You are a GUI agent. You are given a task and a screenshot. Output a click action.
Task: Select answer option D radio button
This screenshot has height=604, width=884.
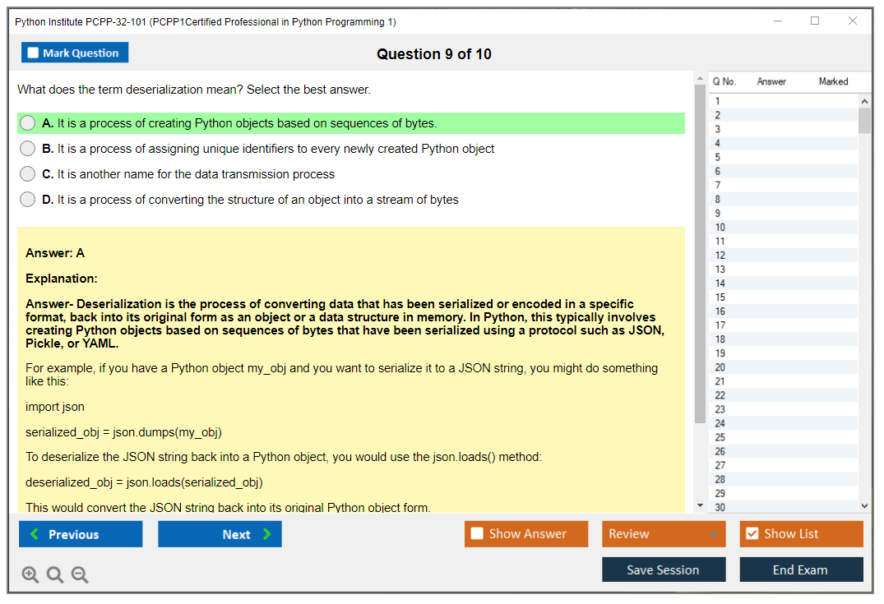28,200
